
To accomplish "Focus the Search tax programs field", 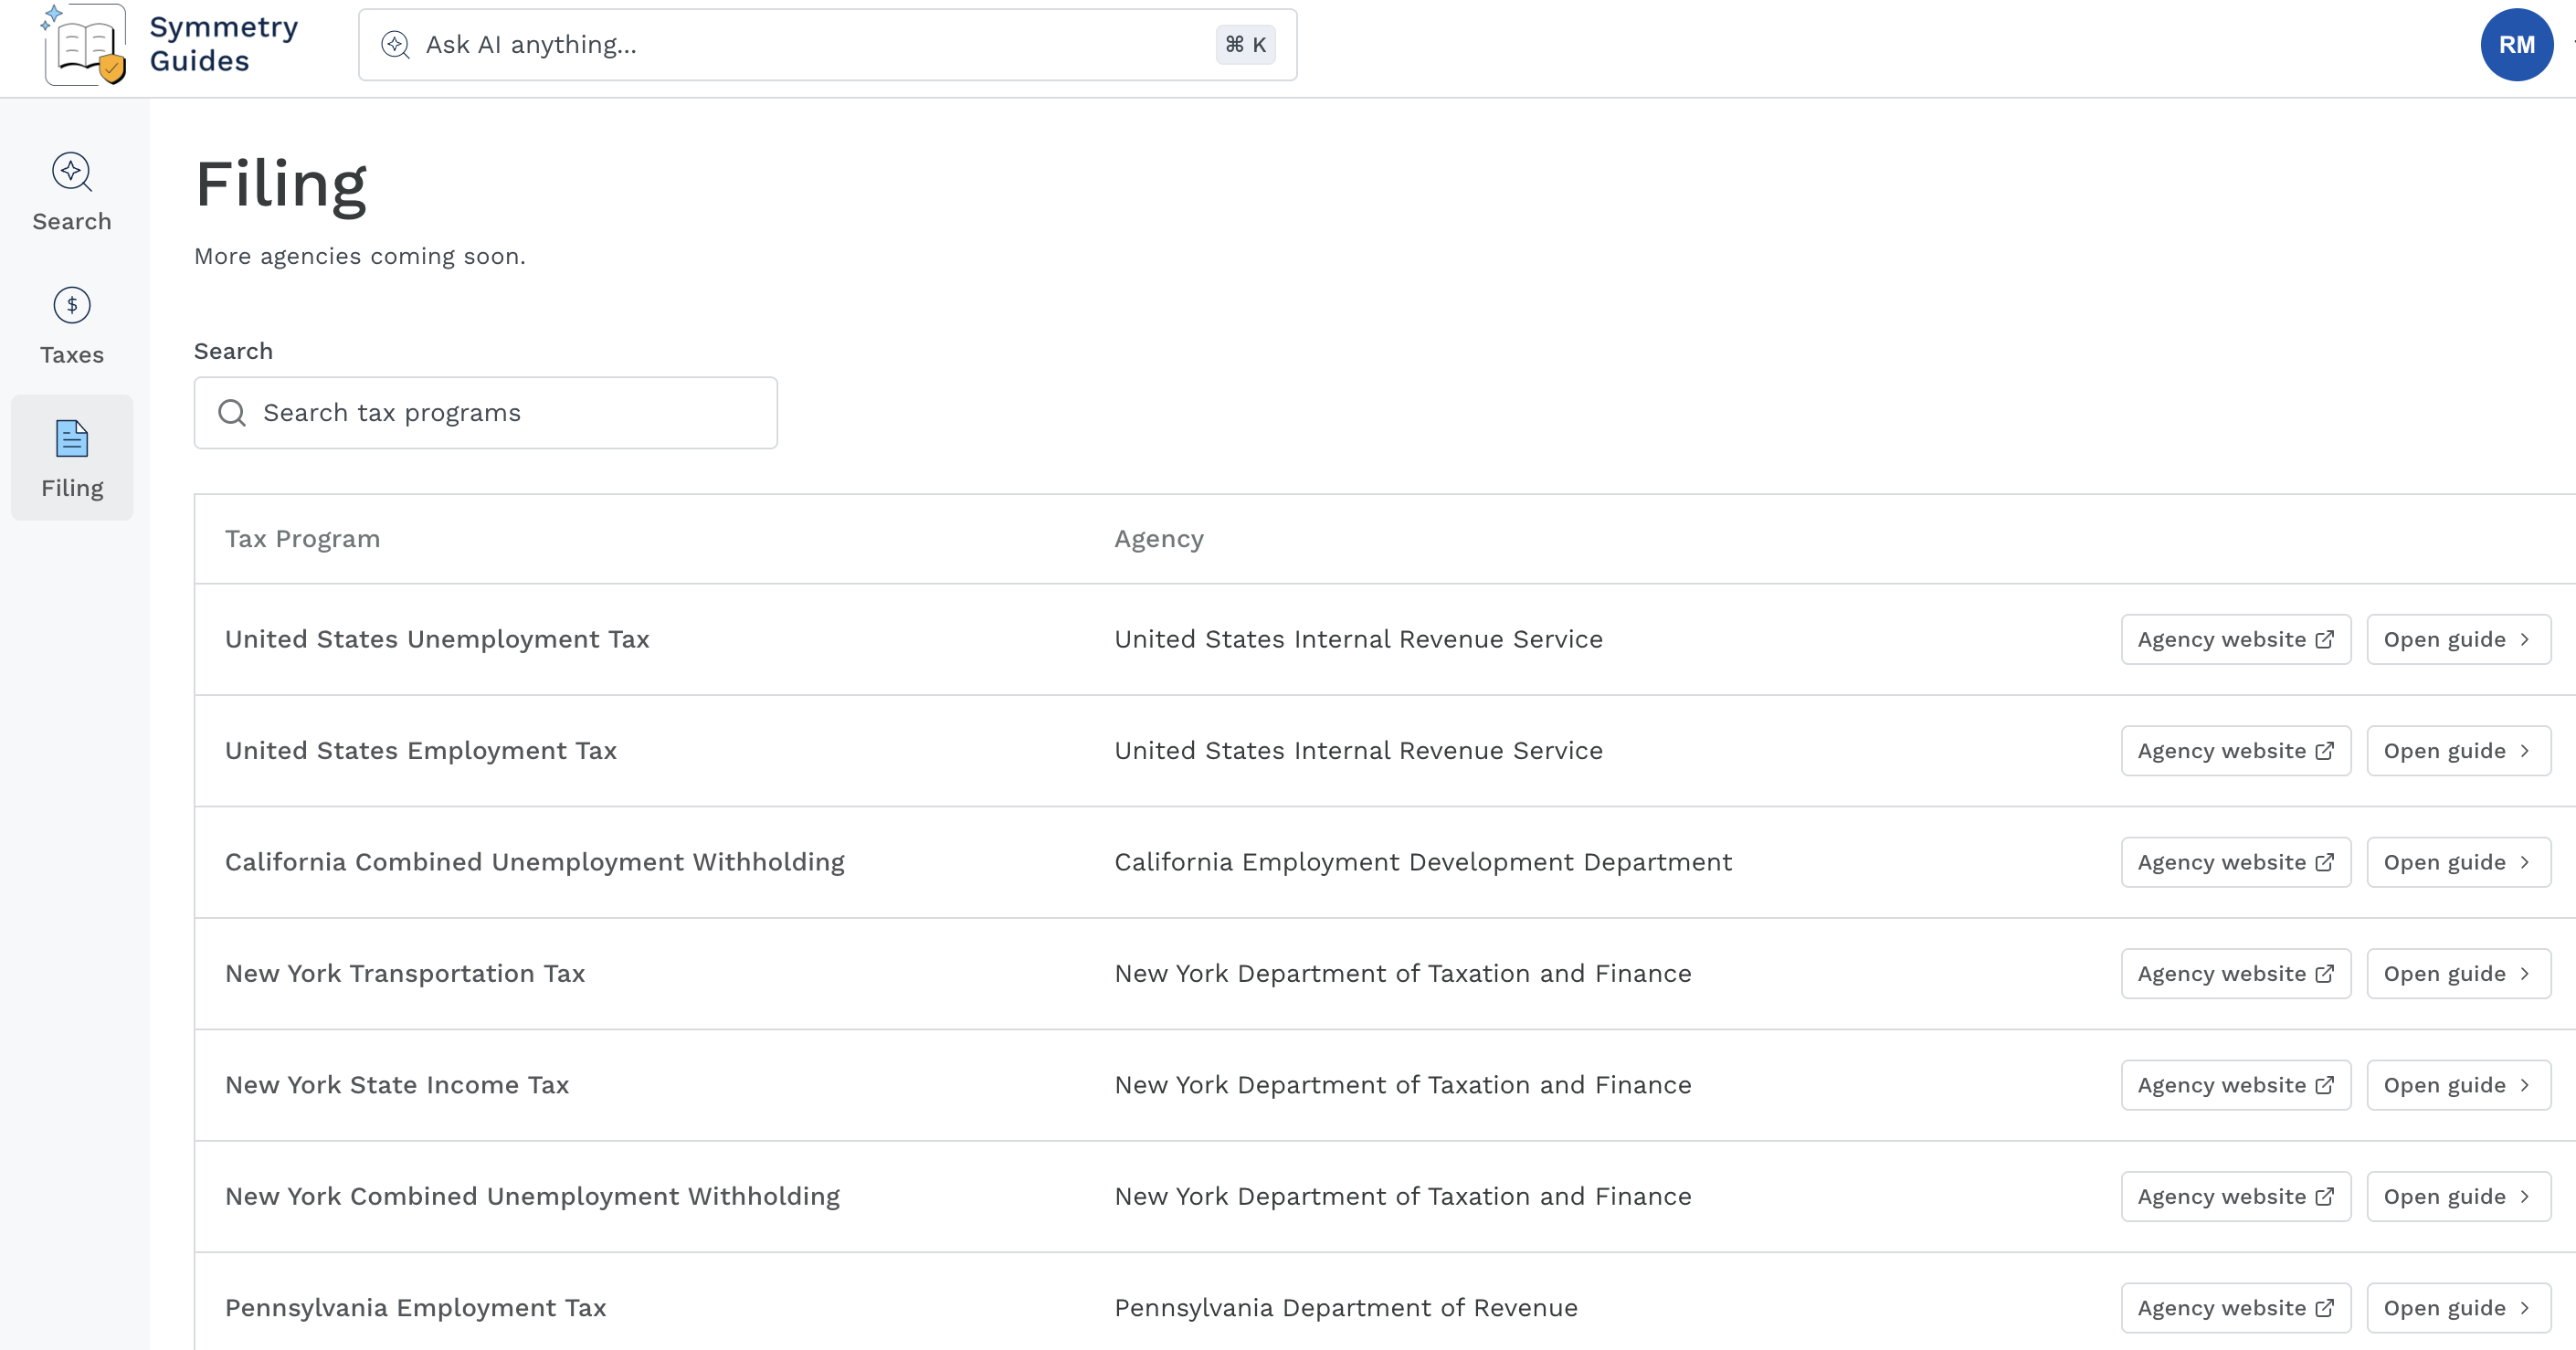I will (486, 413).
